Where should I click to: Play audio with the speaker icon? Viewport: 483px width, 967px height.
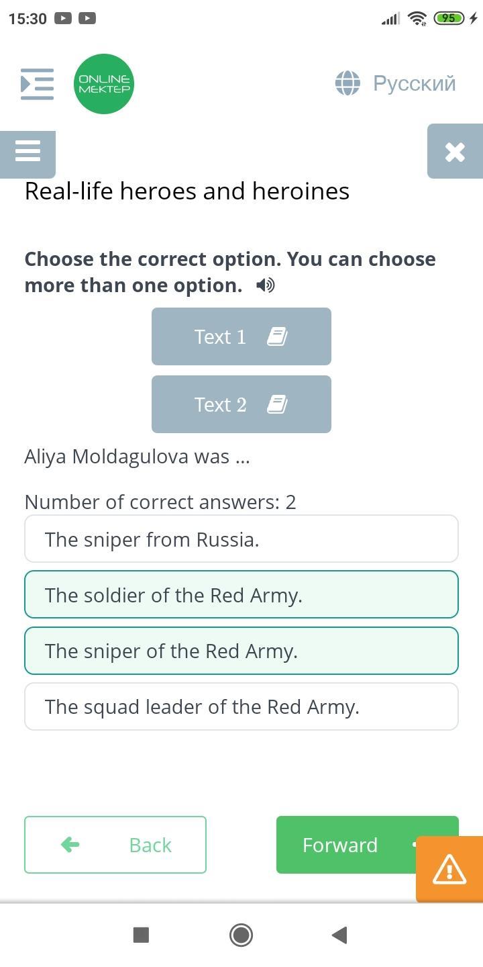(x=266, y=286)
